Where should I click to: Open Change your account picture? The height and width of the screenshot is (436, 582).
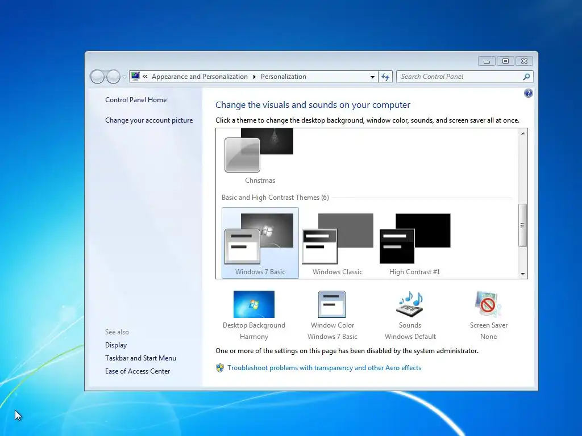149,120
